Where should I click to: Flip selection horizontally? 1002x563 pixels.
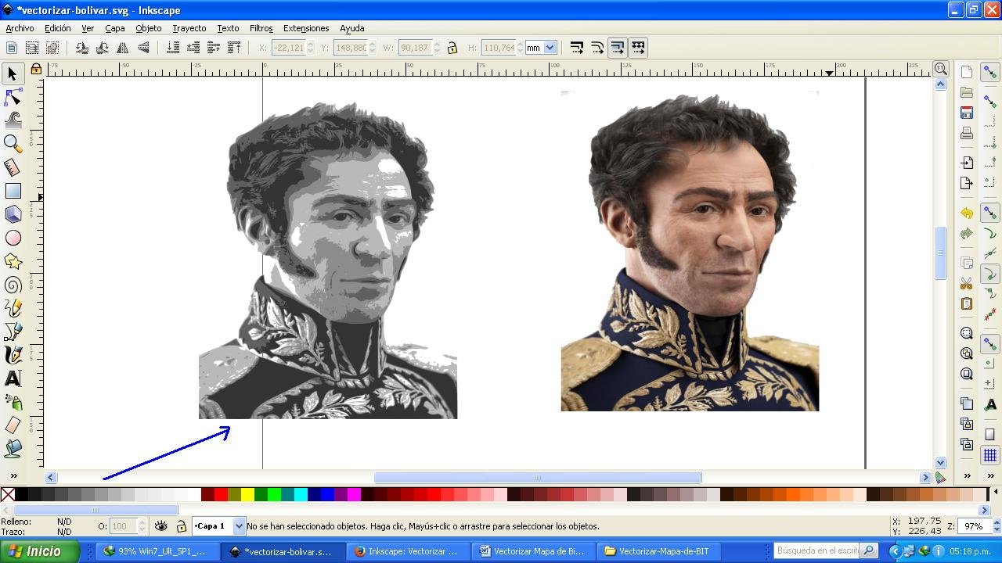pyautogui.click(x=123, y=48)
